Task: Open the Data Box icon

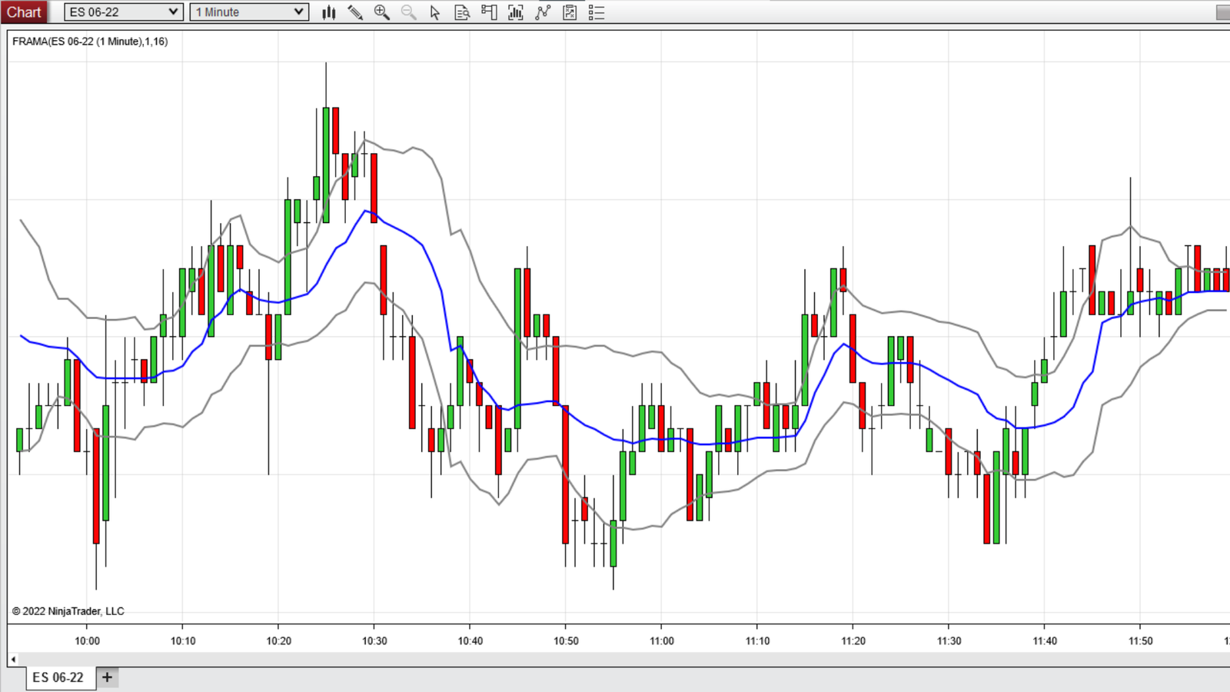Action: [x=462, y=12]
